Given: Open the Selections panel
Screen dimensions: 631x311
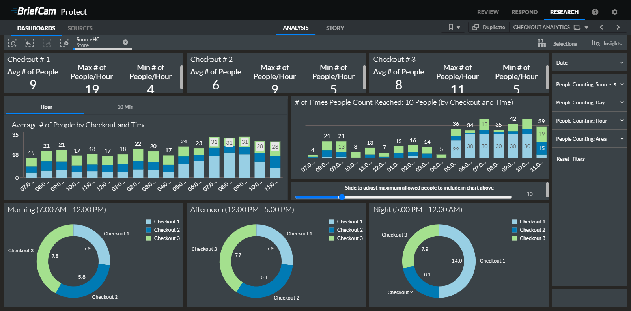Looking at the screenshot, I should point(557,43).
